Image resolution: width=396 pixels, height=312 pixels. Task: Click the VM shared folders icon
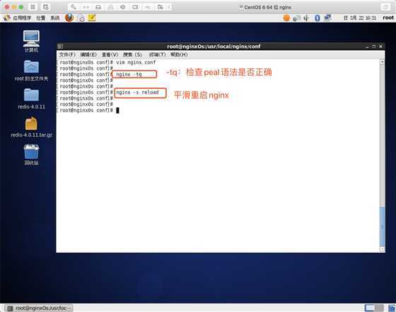tap(160, 7)
